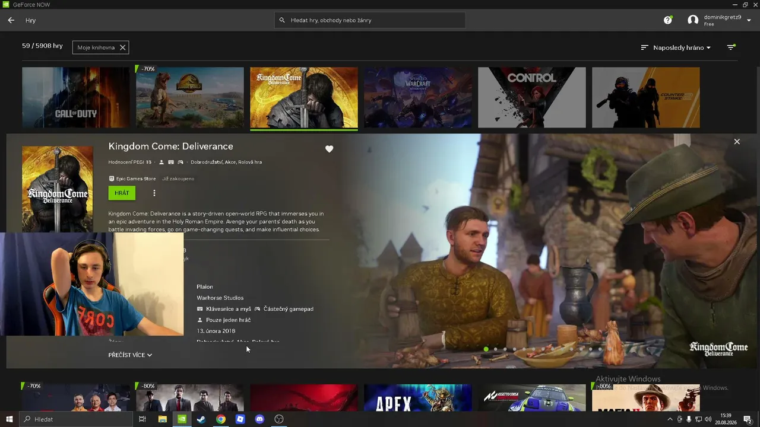Open Task View in the taskbar

point(142,419)
